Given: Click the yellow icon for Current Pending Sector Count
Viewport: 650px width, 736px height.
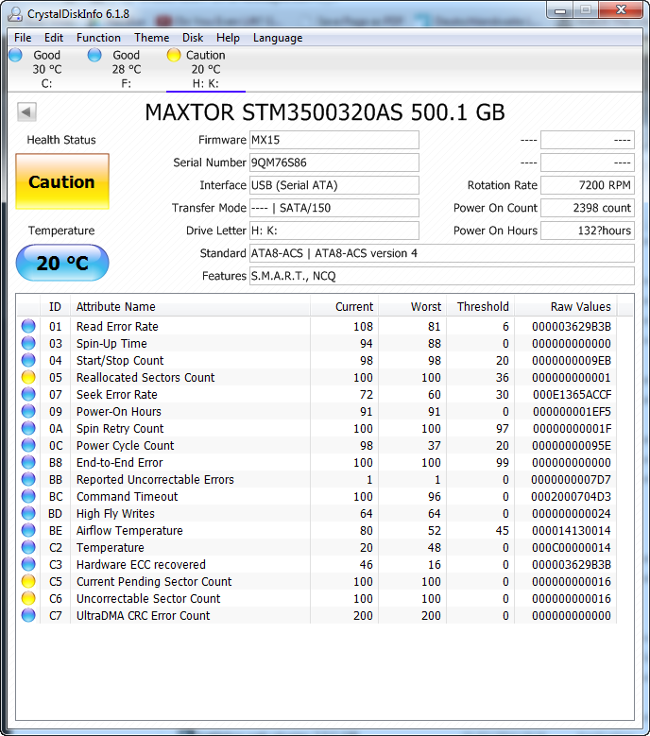Looking at the screenshot, I should (x=28, y=581).
